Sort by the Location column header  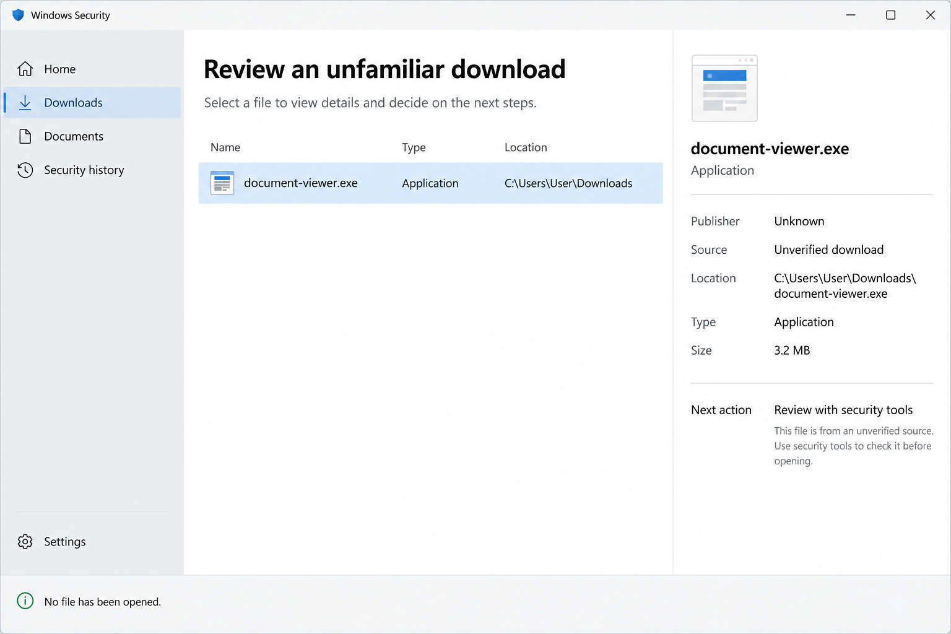coord(526,147)
